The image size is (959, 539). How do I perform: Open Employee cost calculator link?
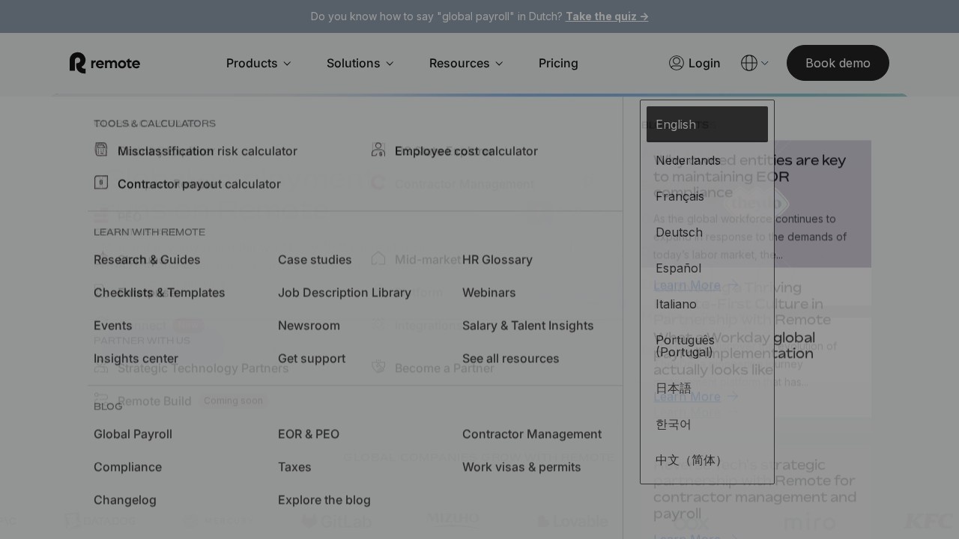466,150
